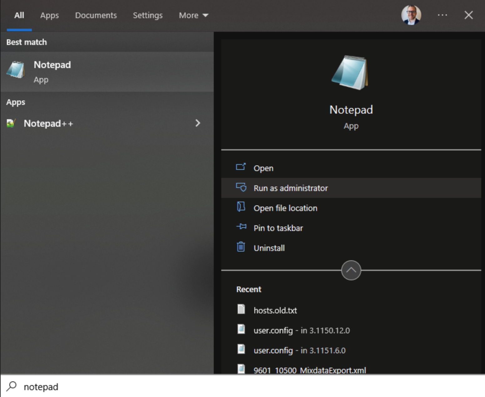The image size is (485, 397).
Task: Open the Apps filter tab
Action: pos(49,15)
